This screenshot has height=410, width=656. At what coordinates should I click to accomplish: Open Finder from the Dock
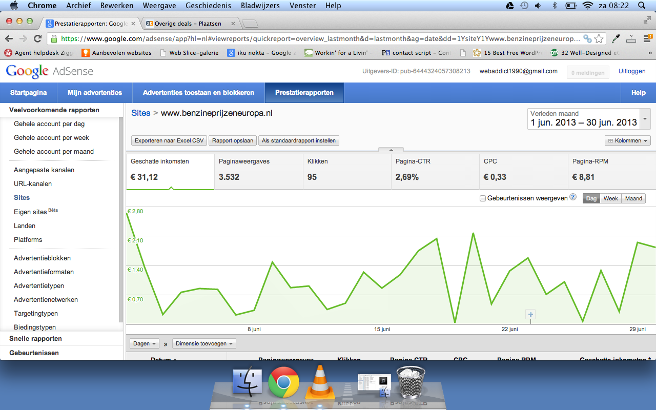tap(248, 382)
